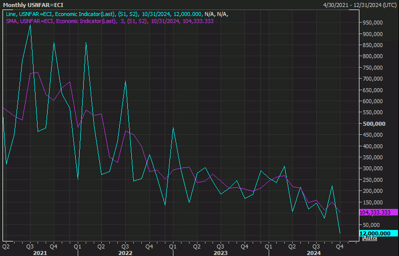Select the 2023 year label on time axis
The image size is (399, 256).
[x=221, y=253]
